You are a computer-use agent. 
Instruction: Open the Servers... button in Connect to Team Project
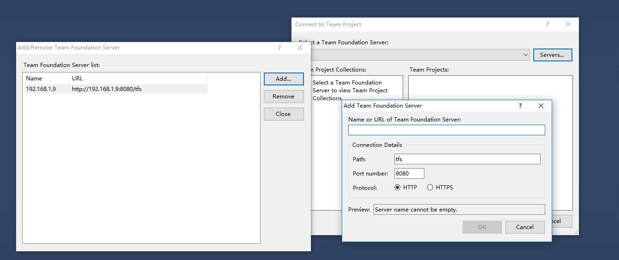click(x=553, y=55)
